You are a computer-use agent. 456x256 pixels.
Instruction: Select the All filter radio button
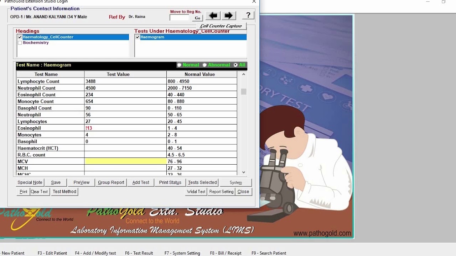click(x=235, y=65)
